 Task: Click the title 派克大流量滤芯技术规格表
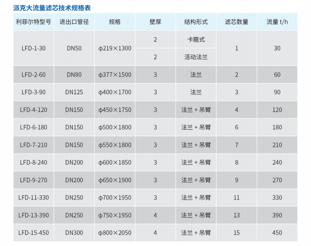[52, 8]
